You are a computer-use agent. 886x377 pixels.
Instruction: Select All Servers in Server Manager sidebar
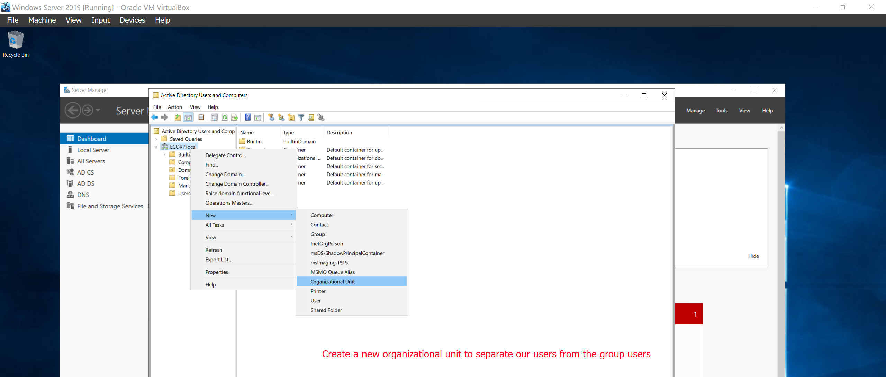pyautogui.click(x=91, y=161)
